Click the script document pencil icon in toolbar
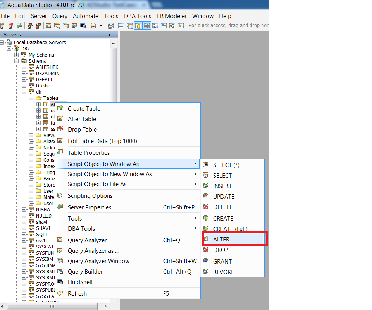372x310 pixels. coord(93,26)
